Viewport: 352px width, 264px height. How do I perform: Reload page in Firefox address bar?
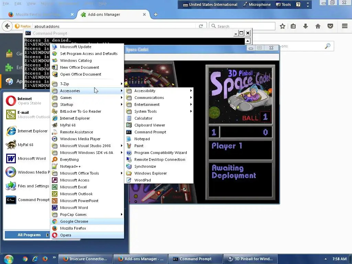pyautogui.click(x=201, y=26)
